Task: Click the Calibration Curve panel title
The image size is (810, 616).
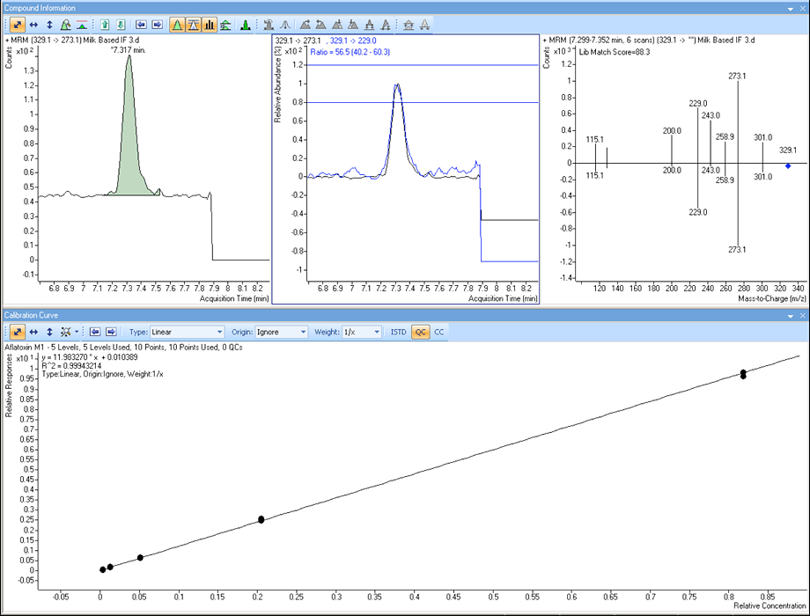Action: coord(32,314)
